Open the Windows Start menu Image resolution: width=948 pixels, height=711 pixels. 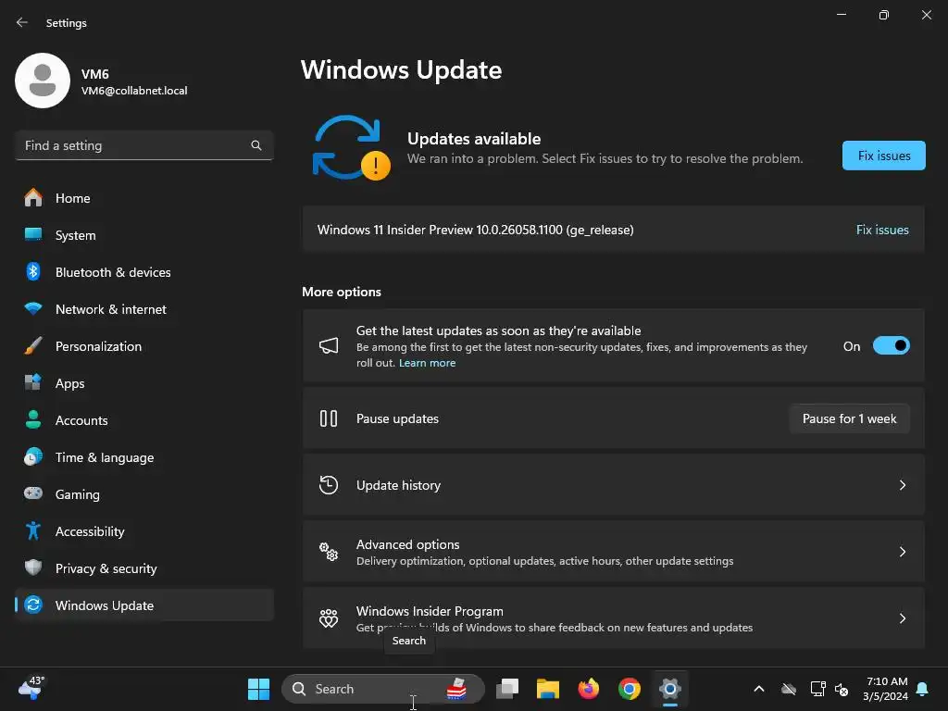pos(259,689)
